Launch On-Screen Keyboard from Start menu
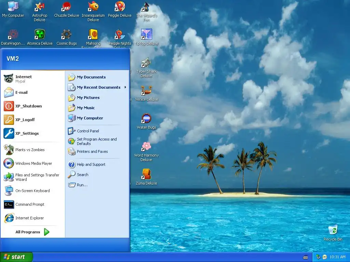The width and height of the screenshot is (350, 262). click(x=33, y=191)
